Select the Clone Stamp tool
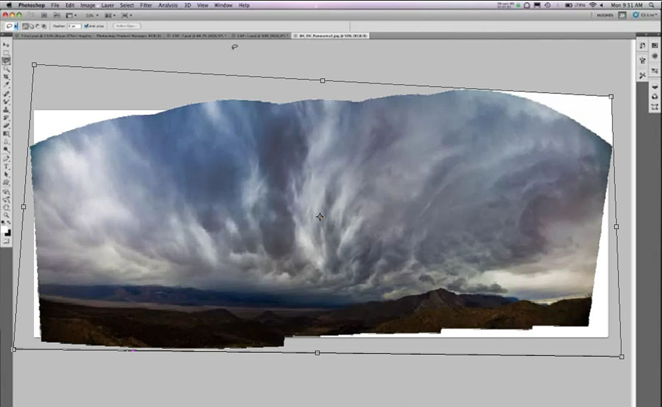 [x=6, y=109]
